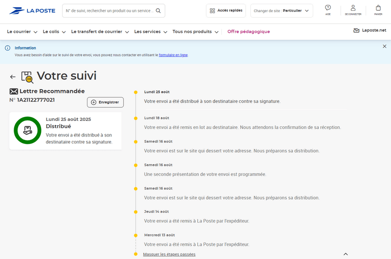
Task: Click the Mercredi 13 août timeline marker
Action: coord(136,235)
